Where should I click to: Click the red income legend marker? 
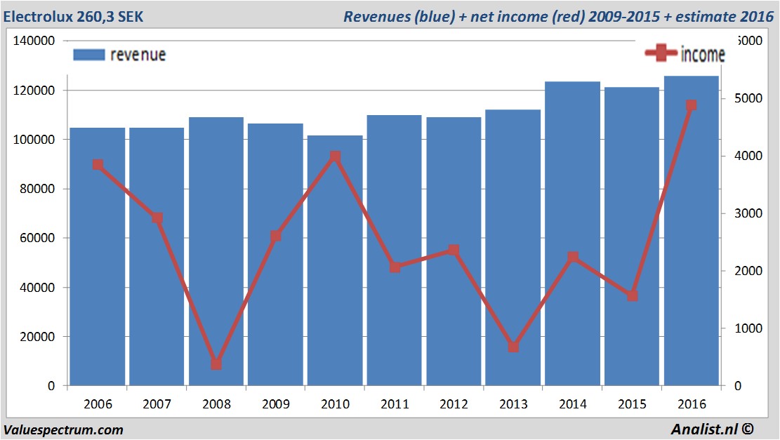661,54
